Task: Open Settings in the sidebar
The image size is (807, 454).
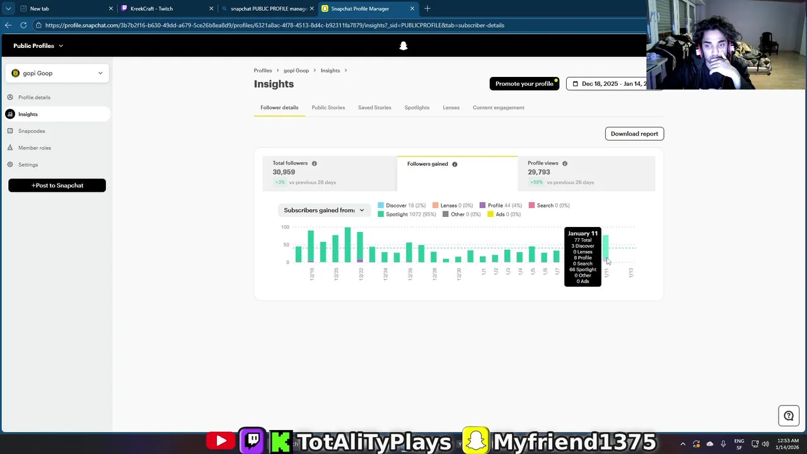Action: [x=56, y=165]
